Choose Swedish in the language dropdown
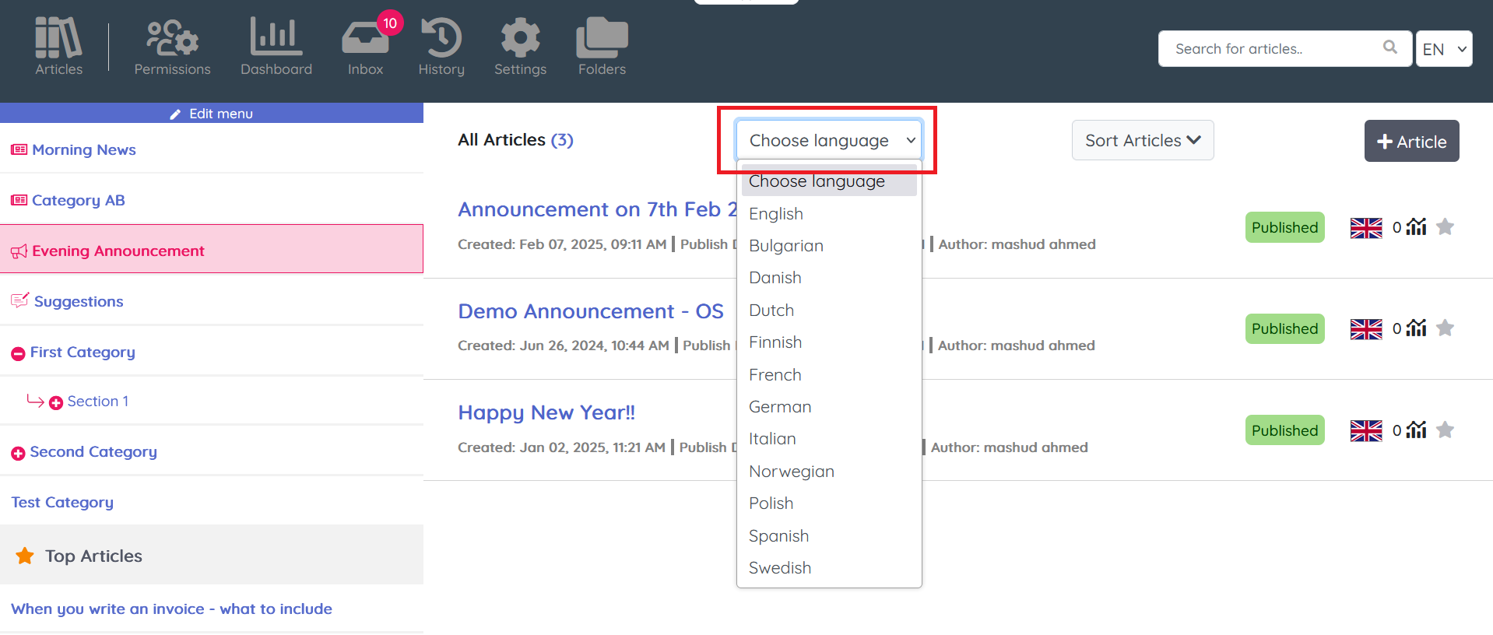This screenshot has height=635, width=1493. click(780, 568)
